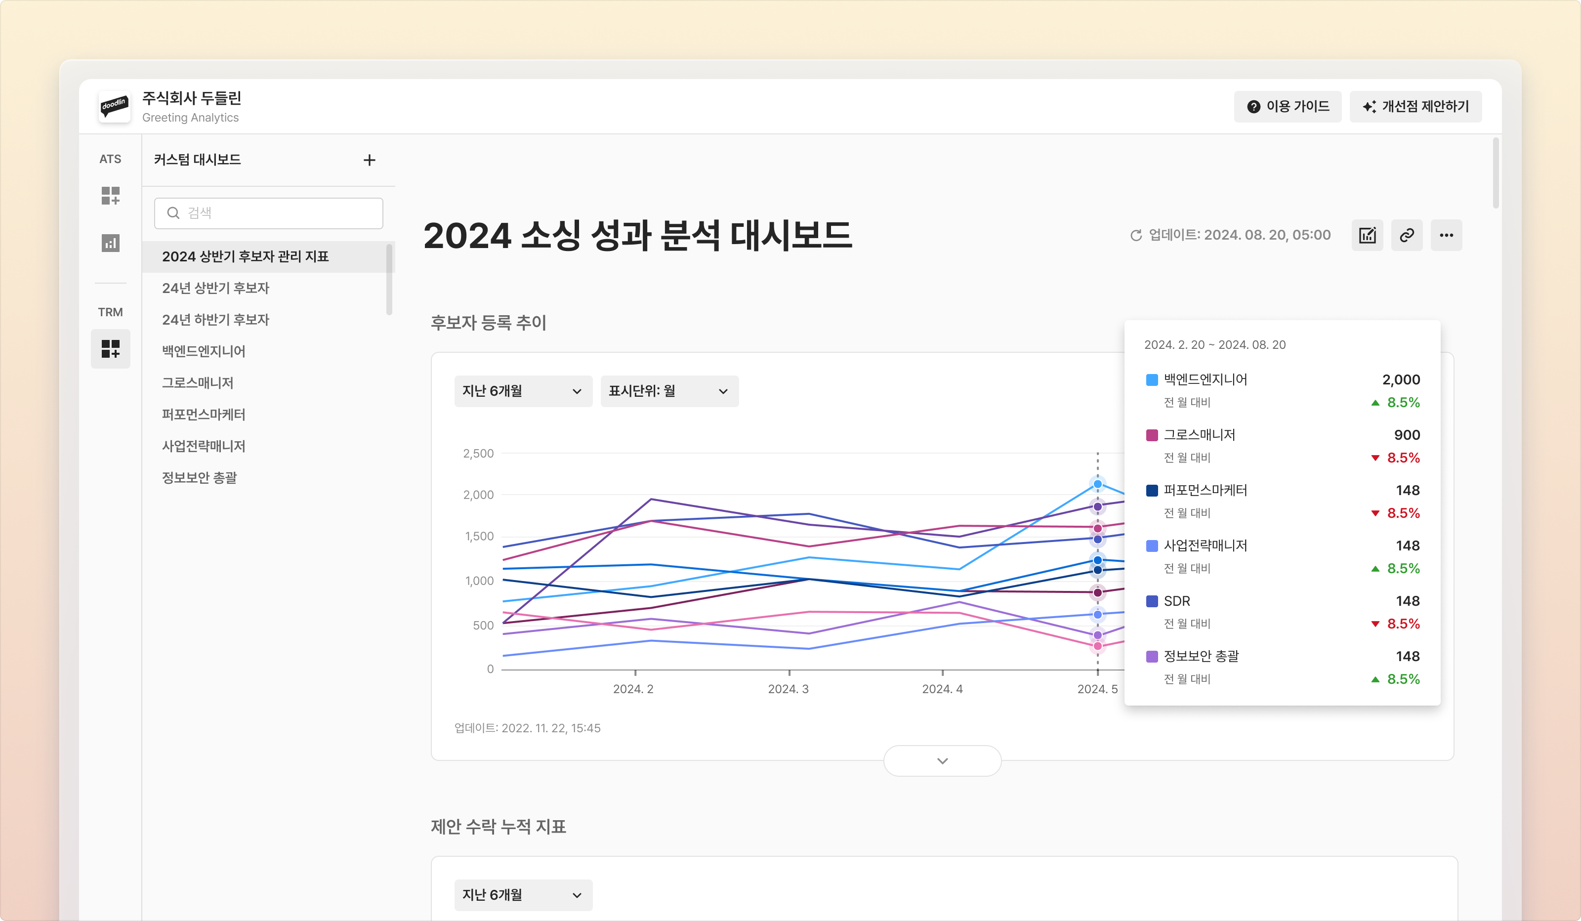The image size is (1581, 921).
Task: Add a new custom dashboard with plus
Action: coord(369,161)
